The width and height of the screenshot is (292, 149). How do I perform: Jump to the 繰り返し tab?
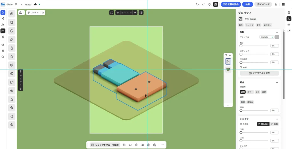pyautogui.click(x=267, y=25)
